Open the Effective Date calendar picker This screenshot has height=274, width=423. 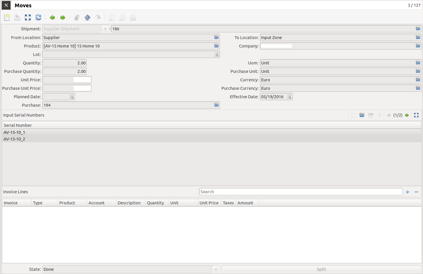(x=289, y=96)
